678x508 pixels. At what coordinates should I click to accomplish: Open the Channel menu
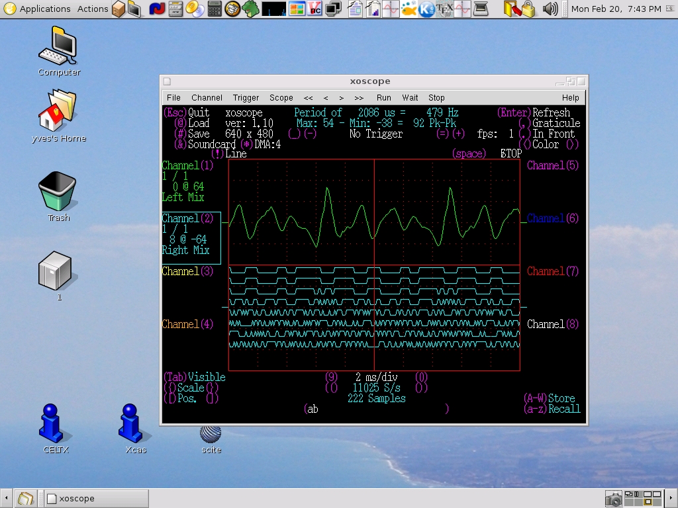click(x=207, y=98)
